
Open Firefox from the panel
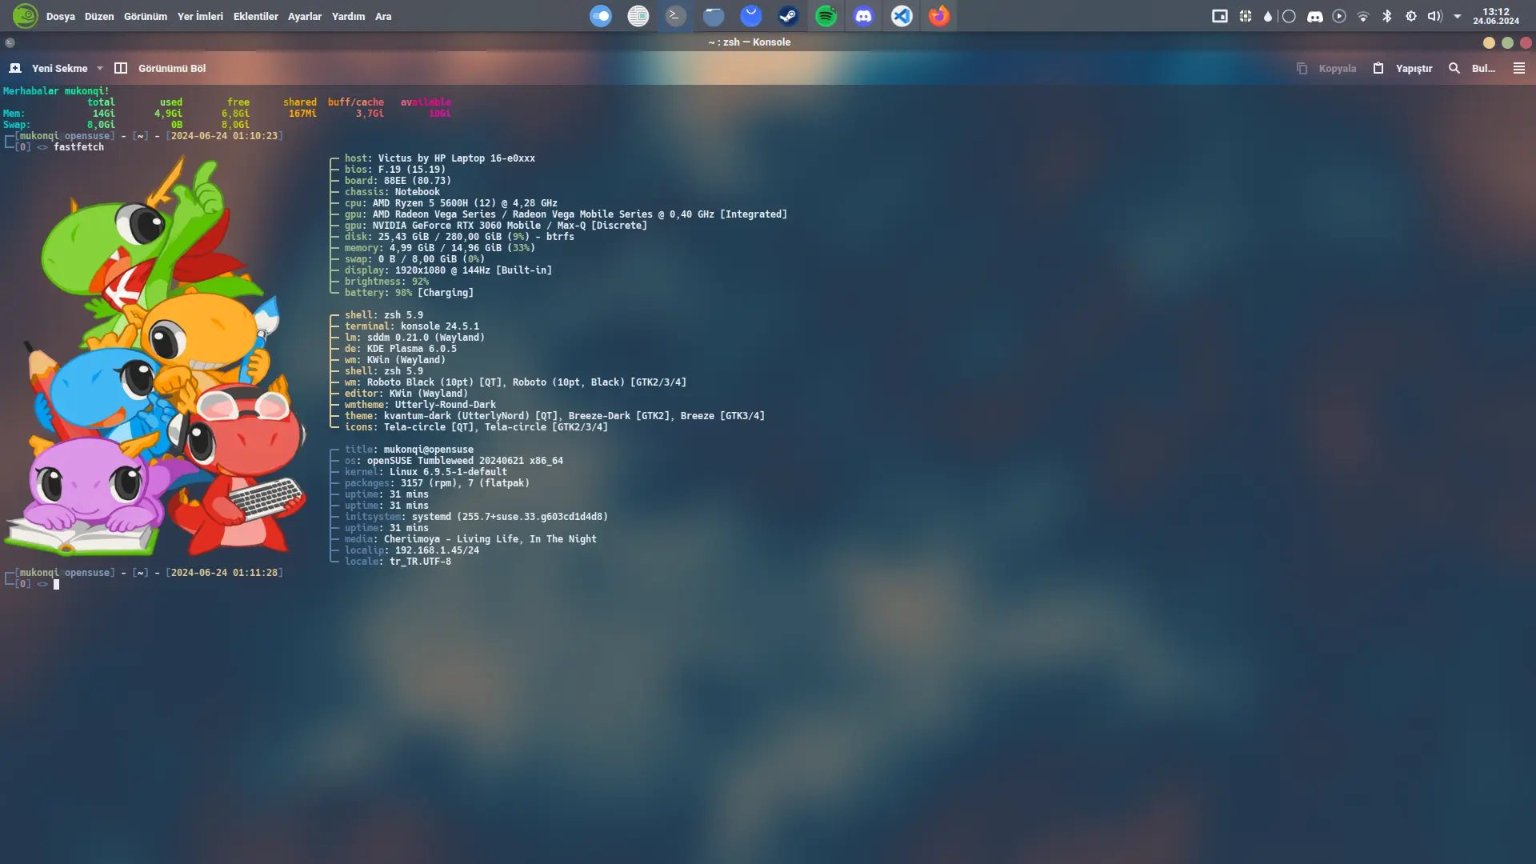939,16
